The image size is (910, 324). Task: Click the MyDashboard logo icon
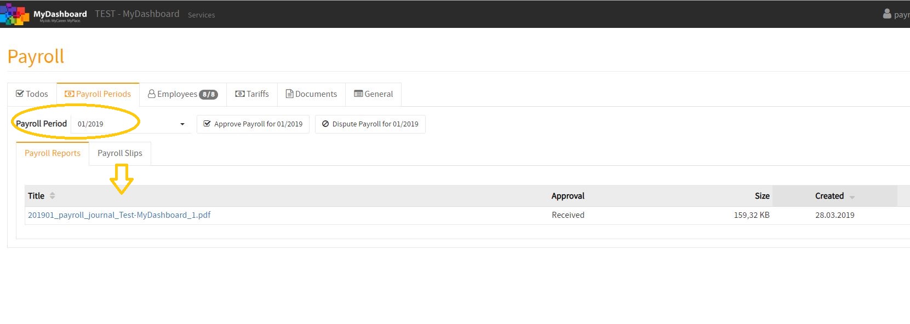click(x=15, y=14)
